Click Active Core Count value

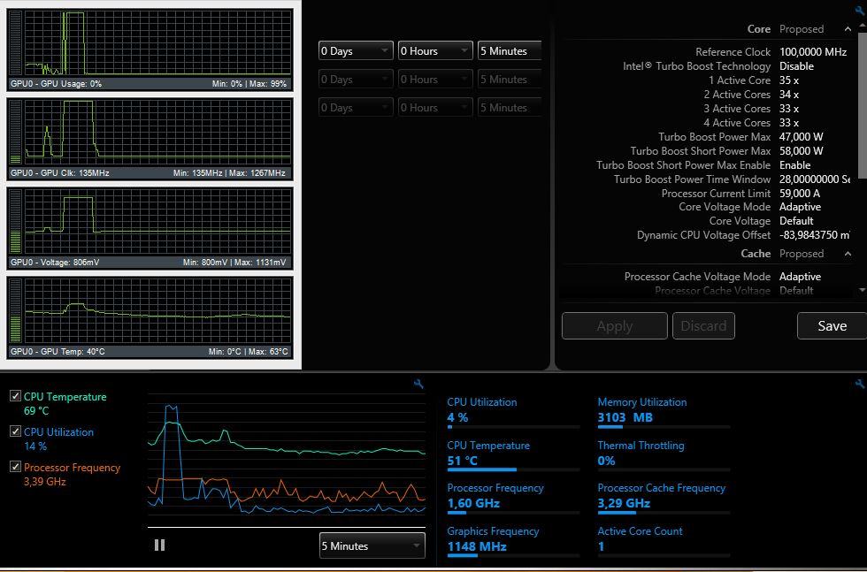601,546
